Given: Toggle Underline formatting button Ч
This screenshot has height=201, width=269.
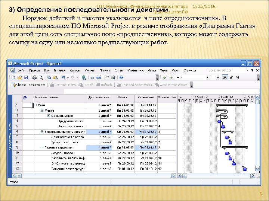Looking at the screenshot, I should click(238, 77).
